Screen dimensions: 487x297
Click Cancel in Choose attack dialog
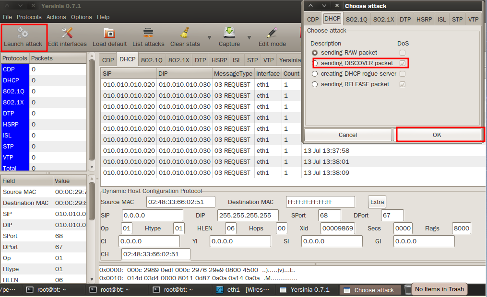tap(348, 135)
